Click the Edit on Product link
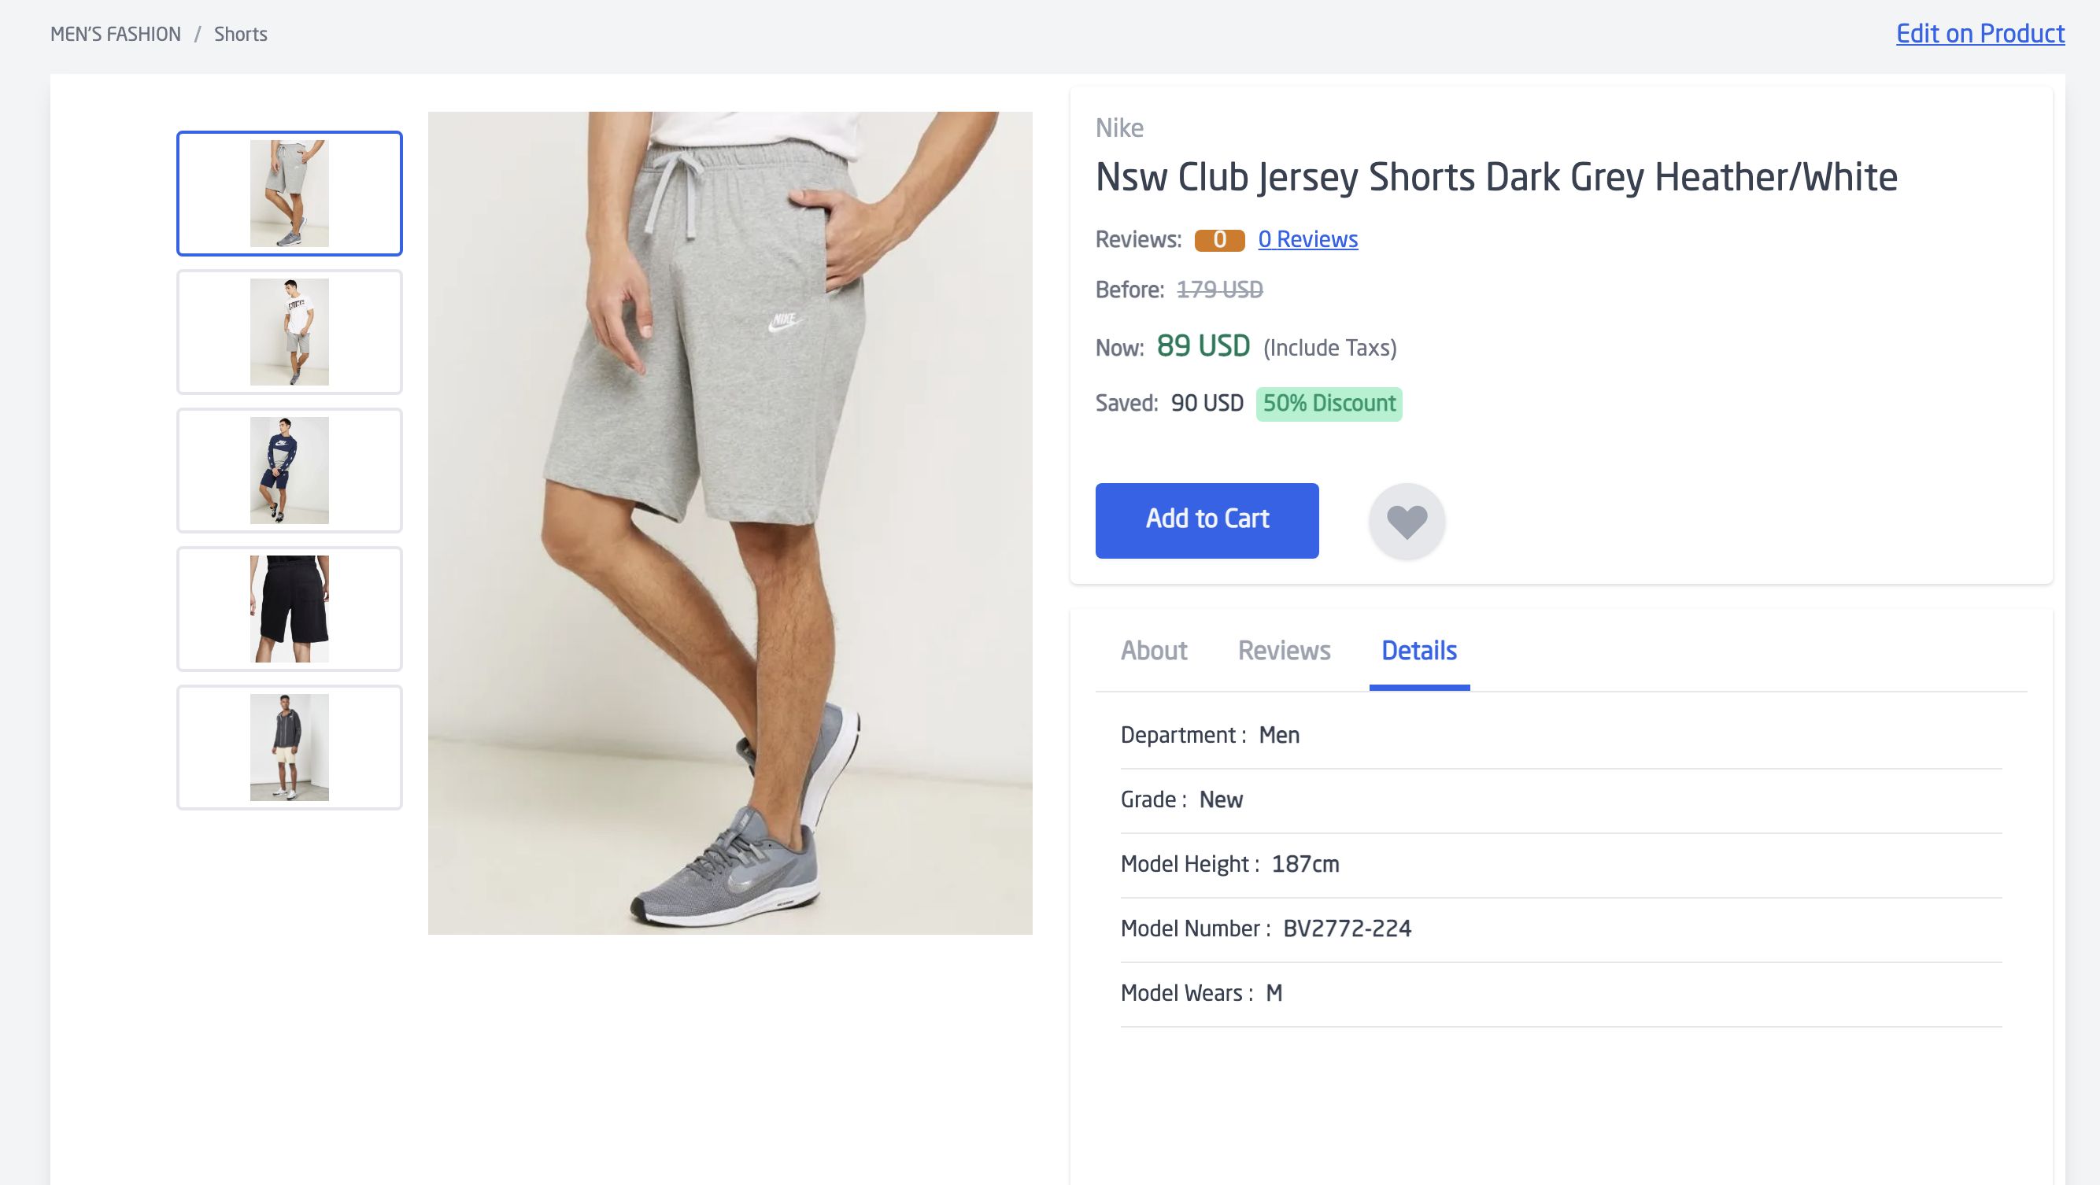The image size is (2100, 1185). click(1980, 33)
